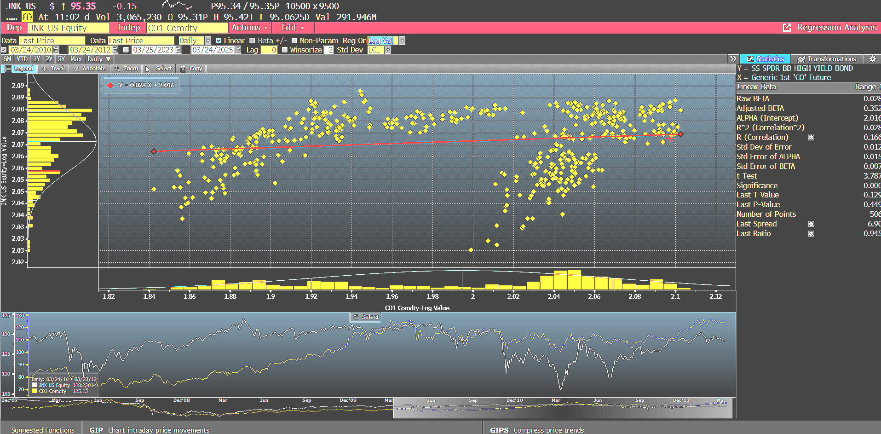Viewport: 881px width, 434px height.
Task: Enable the second date range checkbox
Action: [x=126, y=50]
